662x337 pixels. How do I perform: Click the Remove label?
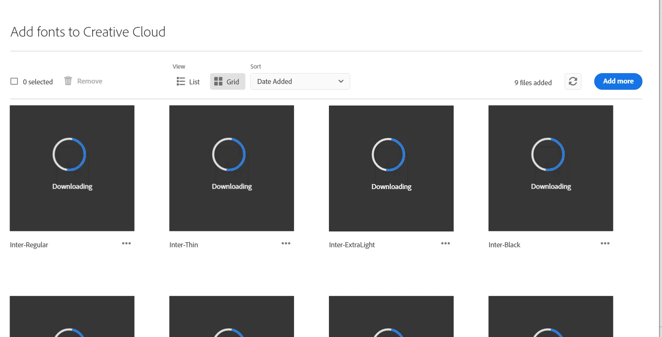[90, 81]
